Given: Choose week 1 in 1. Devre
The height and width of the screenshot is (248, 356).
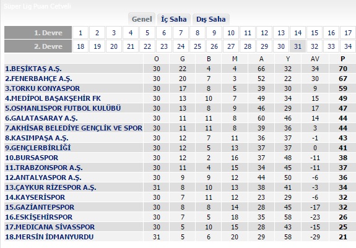Looking at the screenshot, I should (80, 33).
